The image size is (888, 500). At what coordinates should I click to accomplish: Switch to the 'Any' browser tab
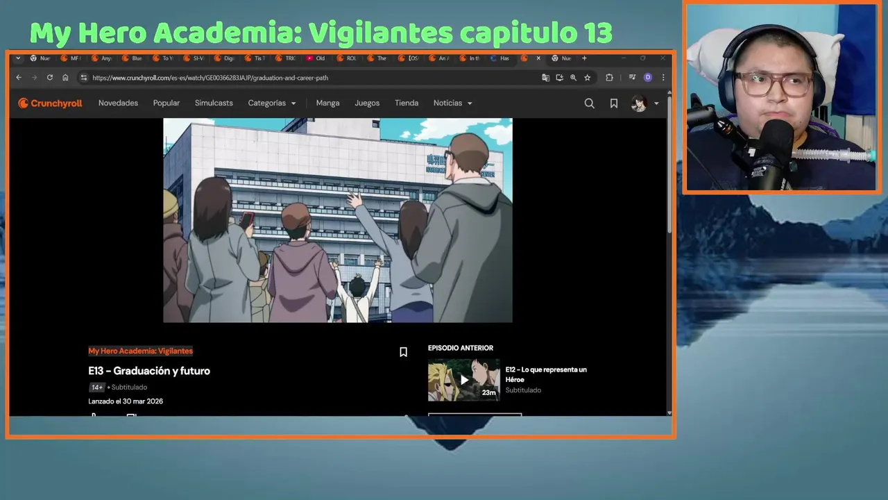pos(101,58)
